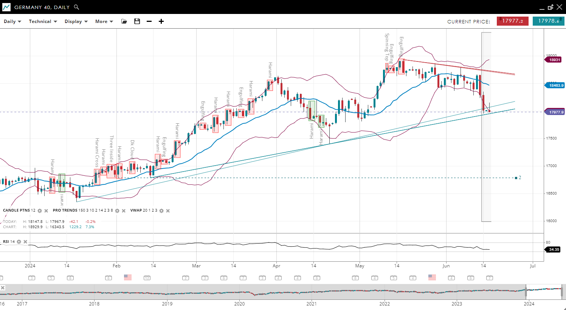Image resolution: width=566 pixels, height=310 pixels.
Task: Remove the VWAP indicator
Action: 168,211
